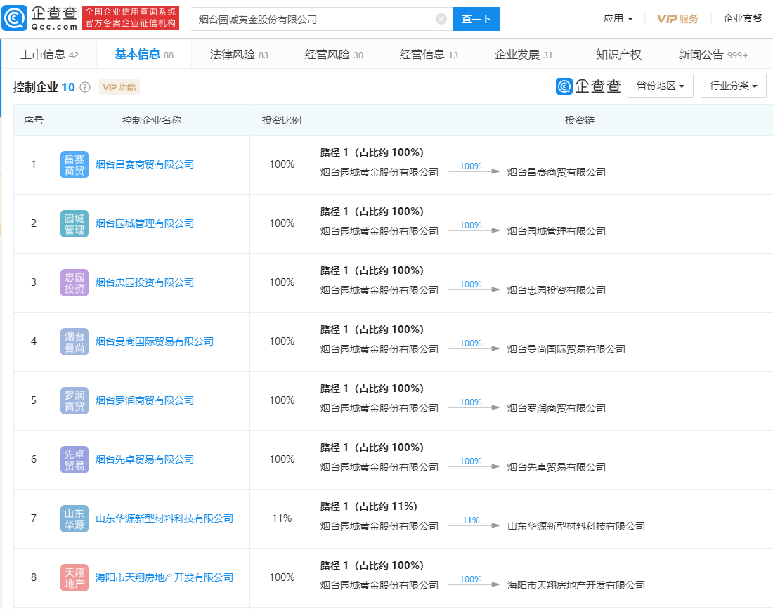This screenshot has height=609, width=773.
Task: Click the 11% arrow label in 山东华源 chain
Action: 471,520
